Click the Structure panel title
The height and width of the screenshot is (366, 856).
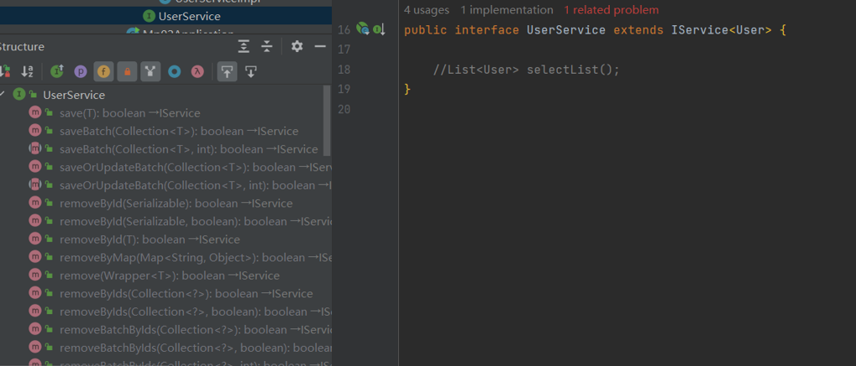[23, 46]
